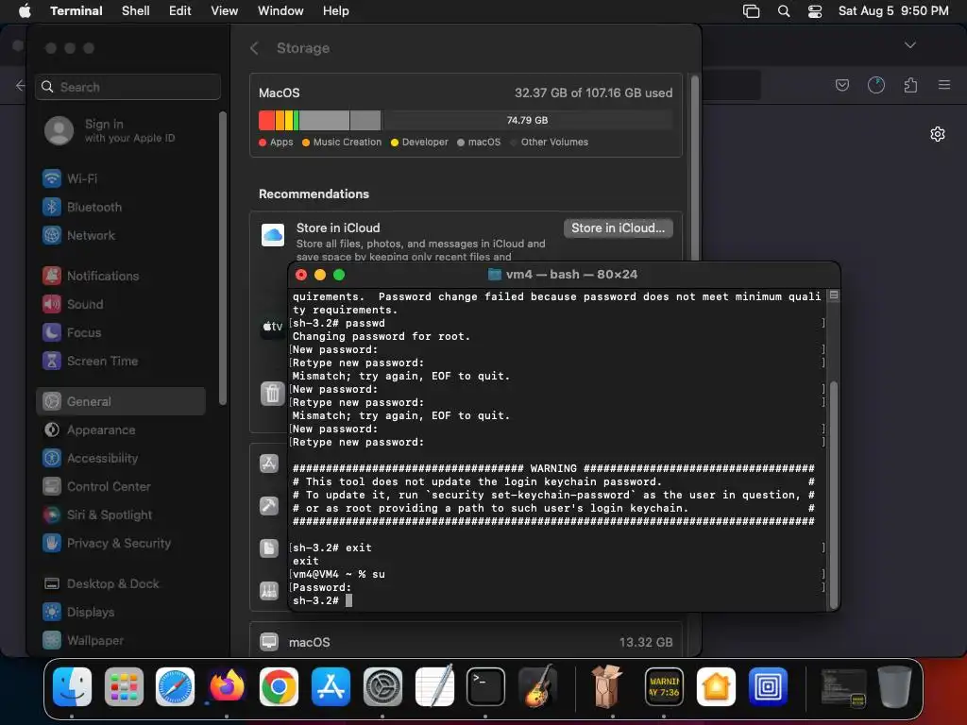Expand the Firefox tab list chevron
The width and height of the screenshot is (967, 725).
pos(909,45)
